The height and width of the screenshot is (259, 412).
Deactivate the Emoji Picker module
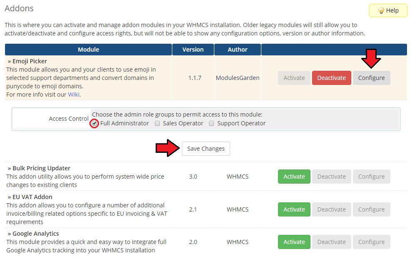tap(331, 78)
